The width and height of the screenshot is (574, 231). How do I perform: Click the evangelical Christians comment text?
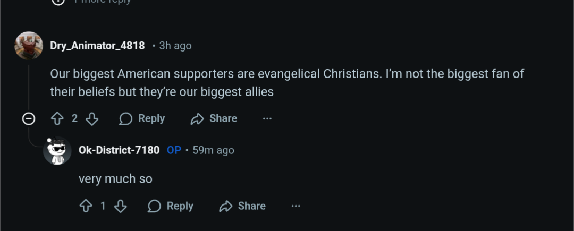[287, 82]
